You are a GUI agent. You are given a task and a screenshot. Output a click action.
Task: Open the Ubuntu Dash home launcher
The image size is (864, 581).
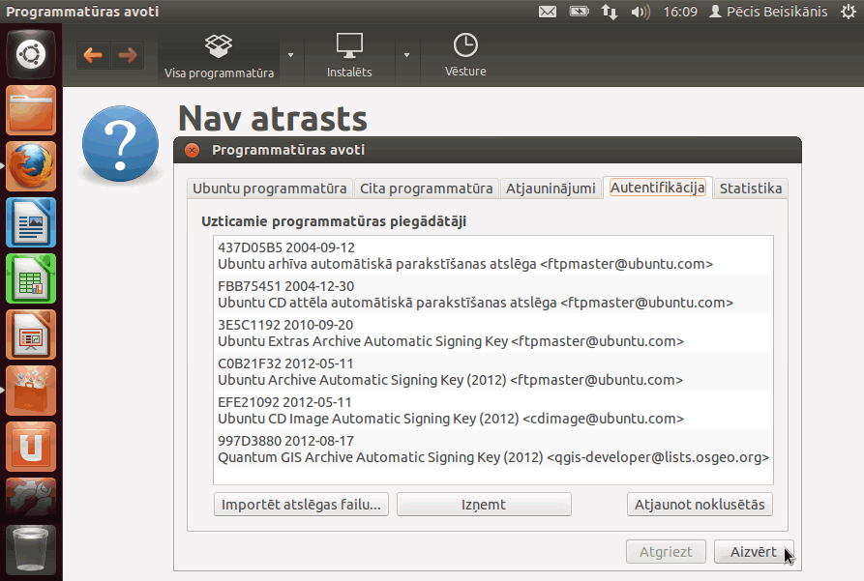point(31,54)
